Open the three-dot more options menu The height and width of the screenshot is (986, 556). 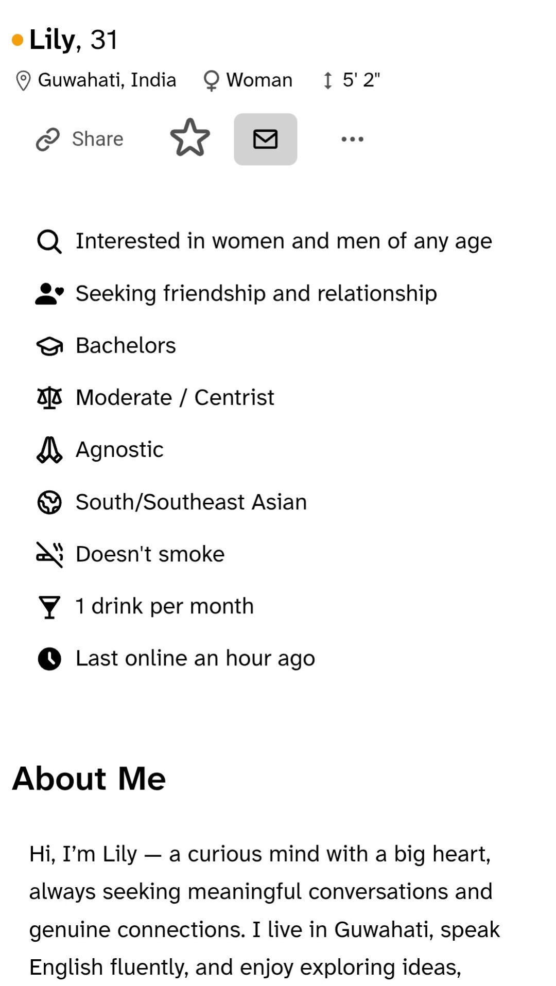point(352,139)
